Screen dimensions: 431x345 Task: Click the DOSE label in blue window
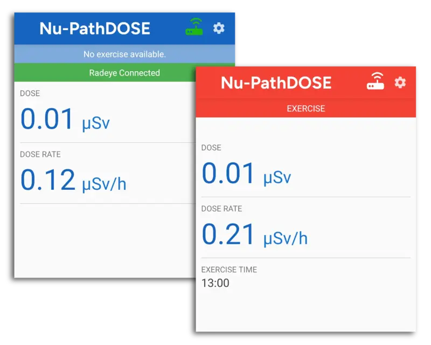30,93
